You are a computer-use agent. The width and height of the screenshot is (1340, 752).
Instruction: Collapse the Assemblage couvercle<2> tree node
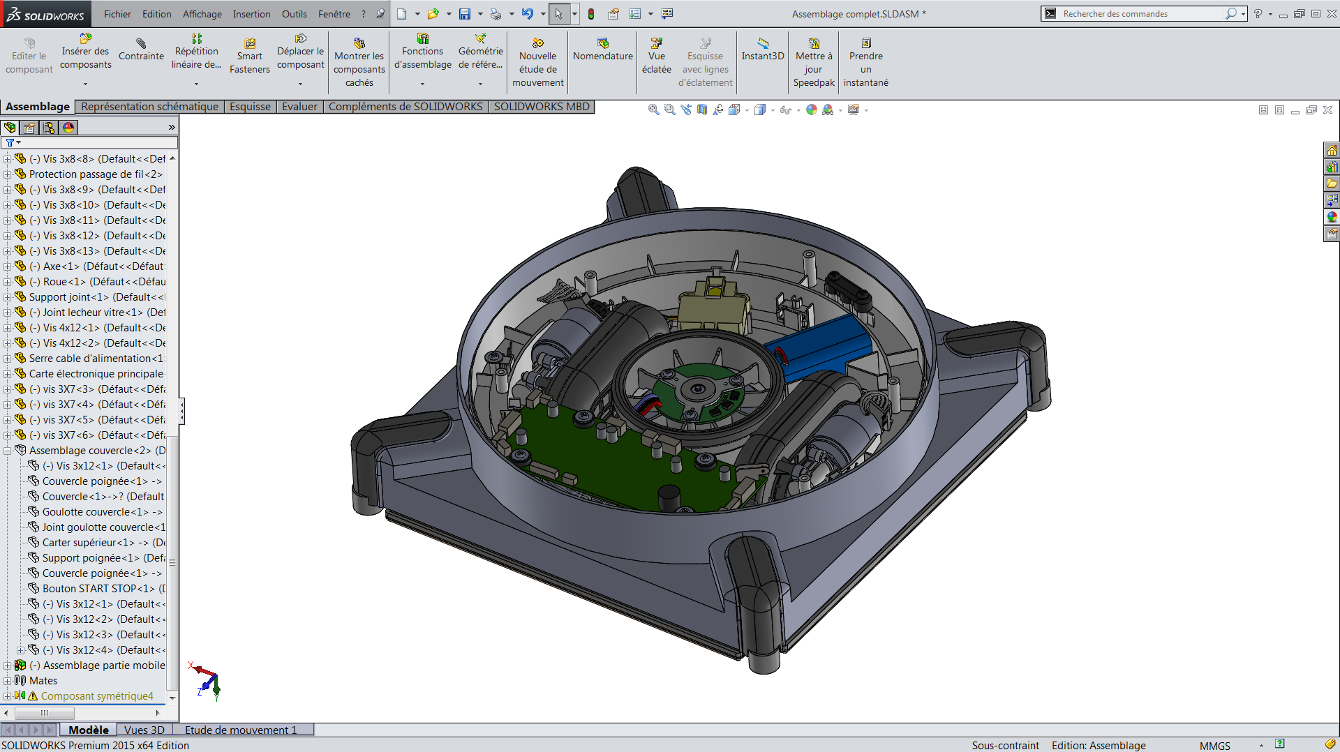(x=7, y=451)
